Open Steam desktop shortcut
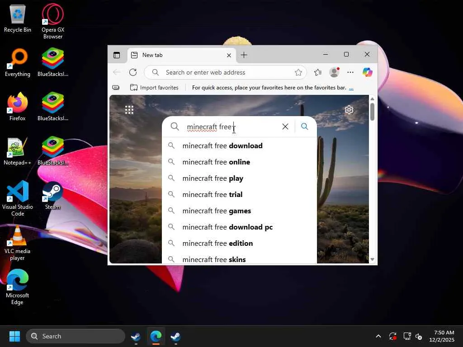Screen dimensions: 463x347 point(53,195)
